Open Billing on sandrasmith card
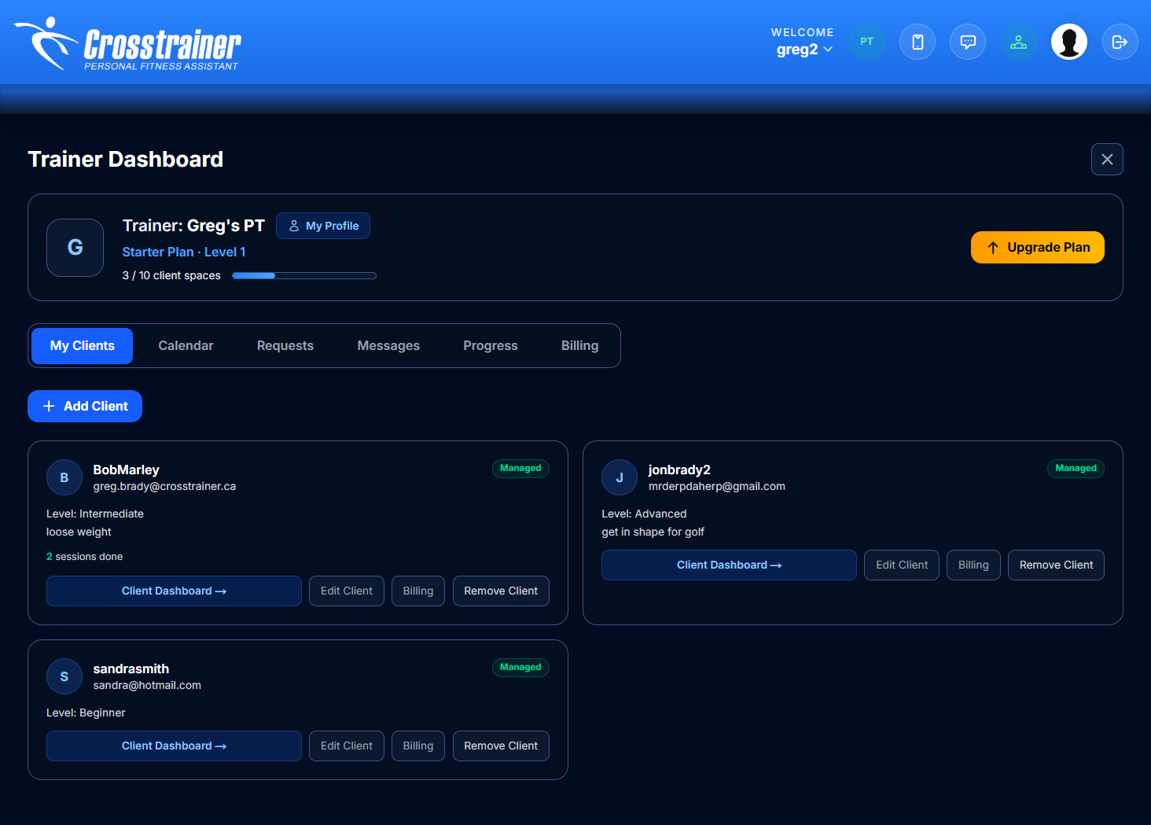The image size is (1151, 825). 418,746
